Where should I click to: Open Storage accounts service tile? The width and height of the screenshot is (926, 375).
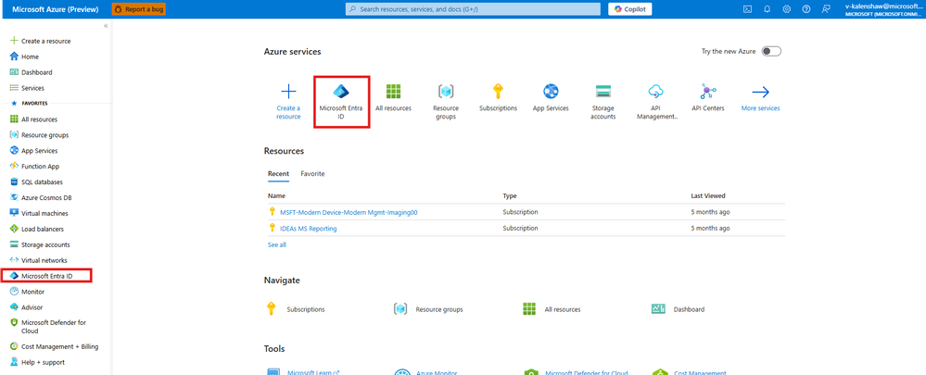(x=603, y=102)
